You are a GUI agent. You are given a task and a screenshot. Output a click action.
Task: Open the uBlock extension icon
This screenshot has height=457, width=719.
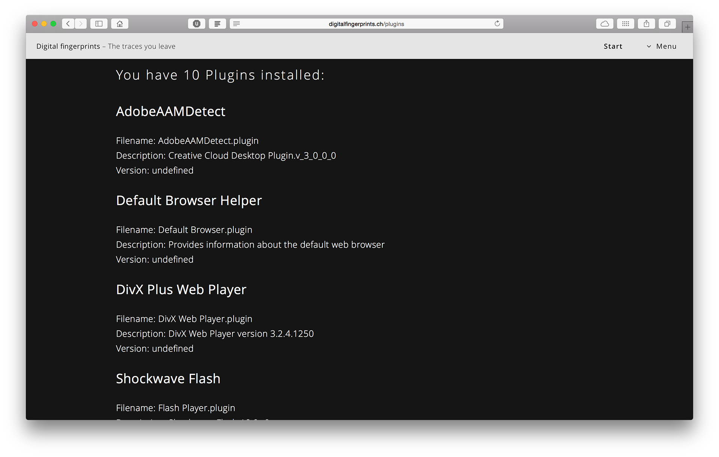197,24
